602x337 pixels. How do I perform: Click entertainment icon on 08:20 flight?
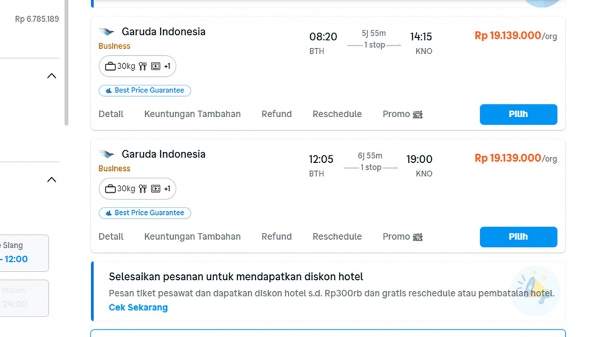156,66
